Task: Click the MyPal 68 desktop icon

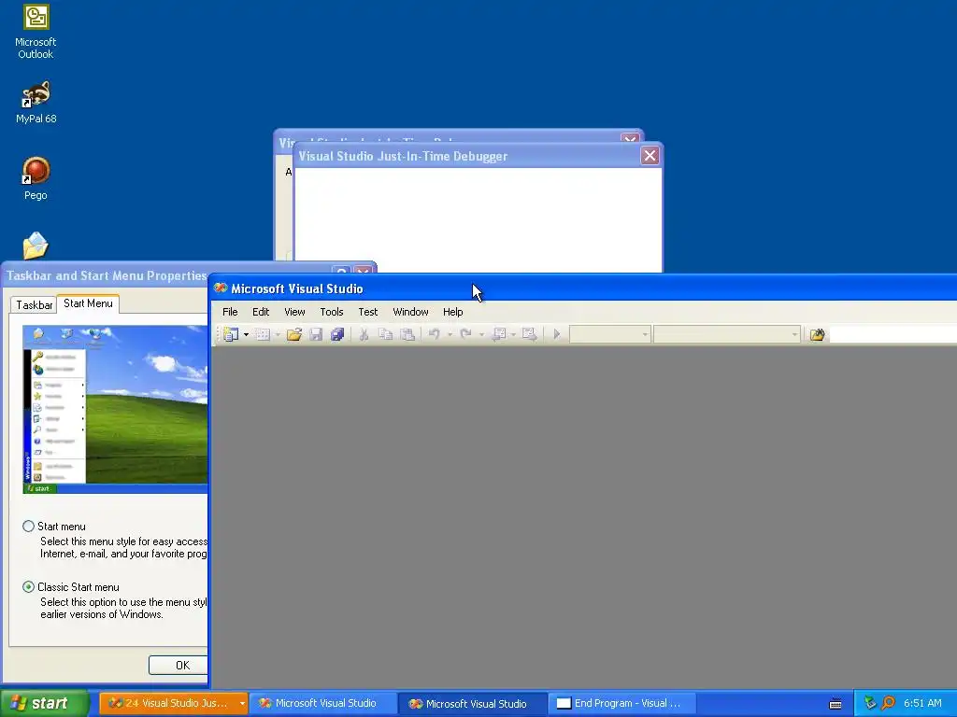Action: 36,102
